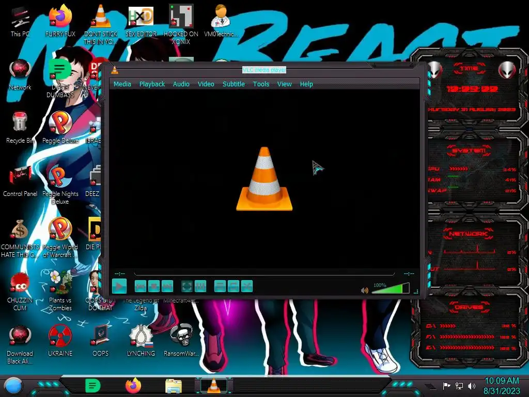Select the This PC desktop icon

tap(20, 22)
